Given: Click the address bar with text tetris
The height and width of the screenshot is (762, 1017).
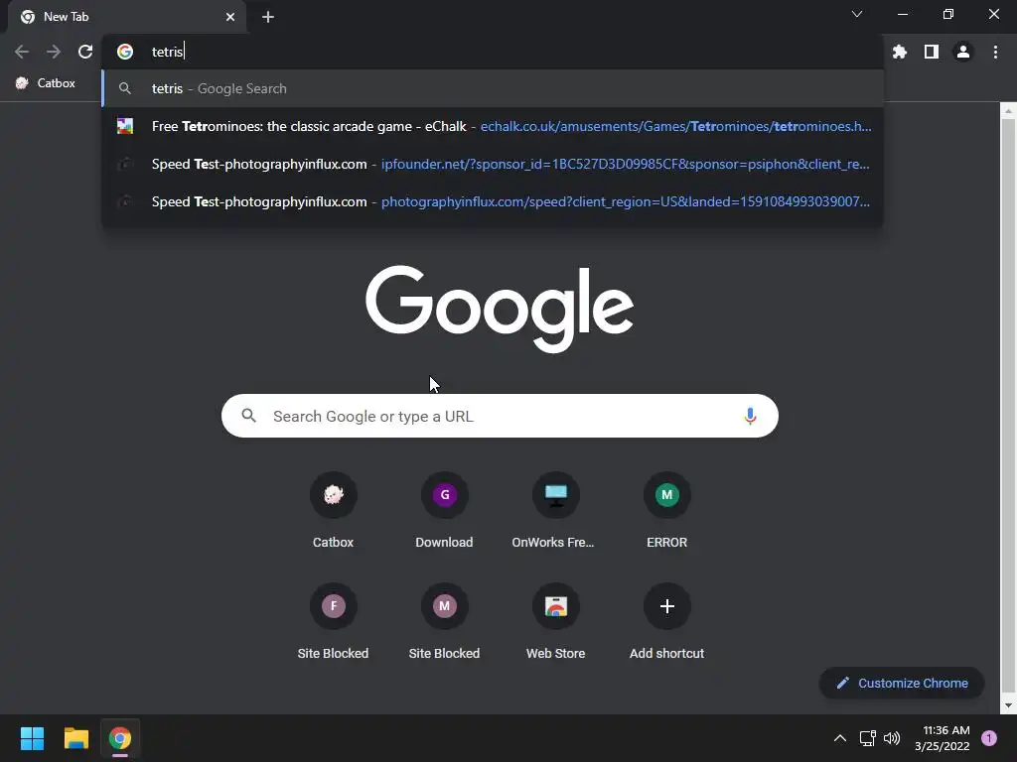Looking at the screenshot, I should [x=493, y=52].
